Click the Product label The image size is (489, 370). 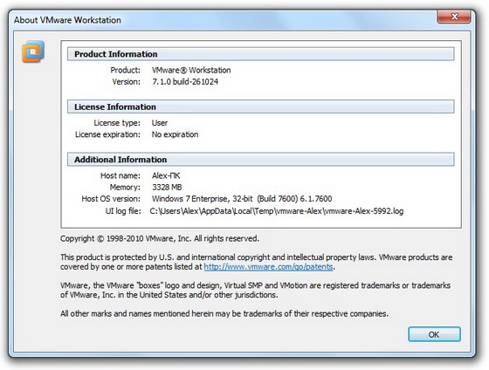[x=126, y=70]
